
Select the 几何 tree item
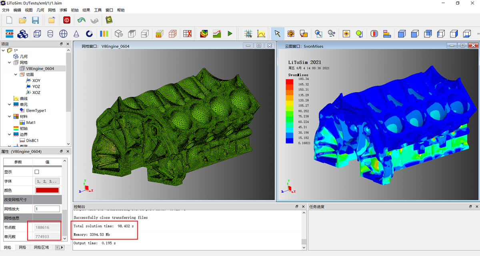20,56
